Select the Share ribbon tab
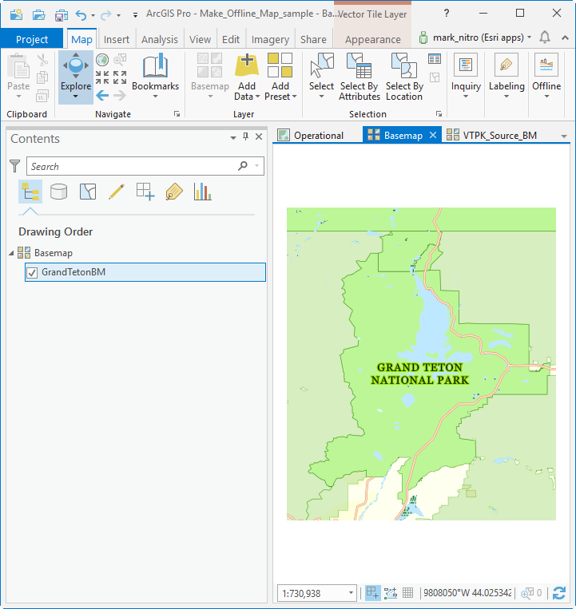 (x=313, y=39)
